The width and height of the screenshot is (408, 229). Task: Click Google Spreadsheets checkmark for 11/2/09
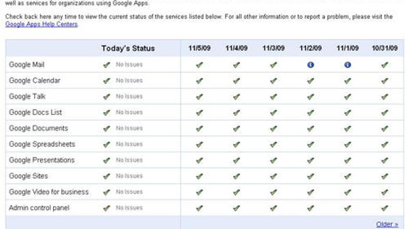[x=310, y=145]
